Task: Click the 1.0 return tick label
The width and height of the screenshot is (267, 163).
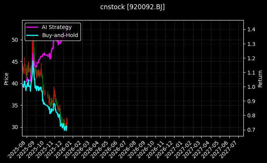Action: click(x=251, y=87)
